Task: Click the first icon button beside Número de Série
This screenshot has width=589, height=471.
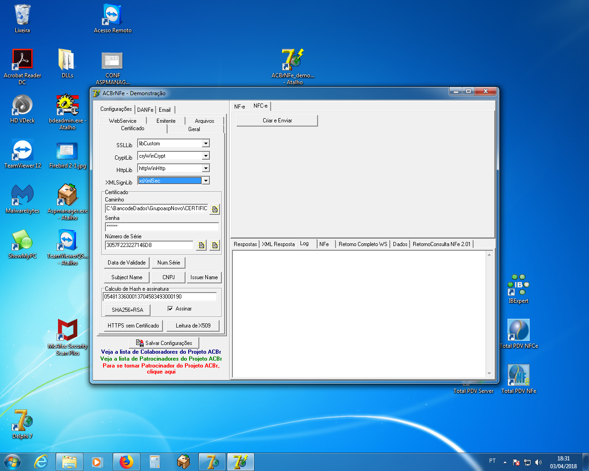Action: 201,245
